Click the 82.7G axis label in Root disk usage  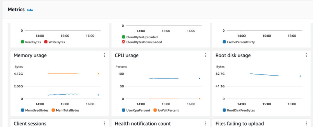[x=220, y=74]
